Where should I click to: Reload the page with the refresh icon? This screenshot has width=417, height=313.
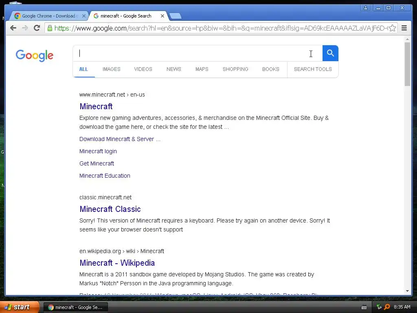37,28
